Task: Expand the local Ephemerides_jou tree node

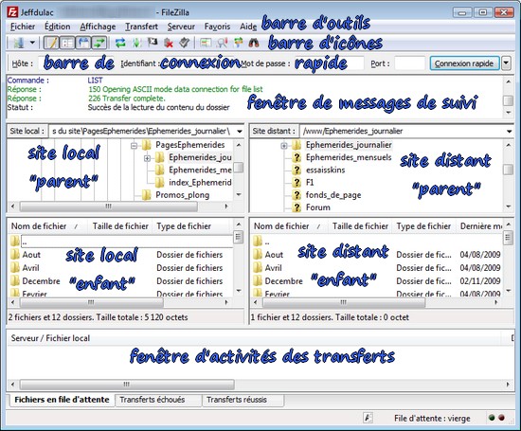Action: (147, 158)
